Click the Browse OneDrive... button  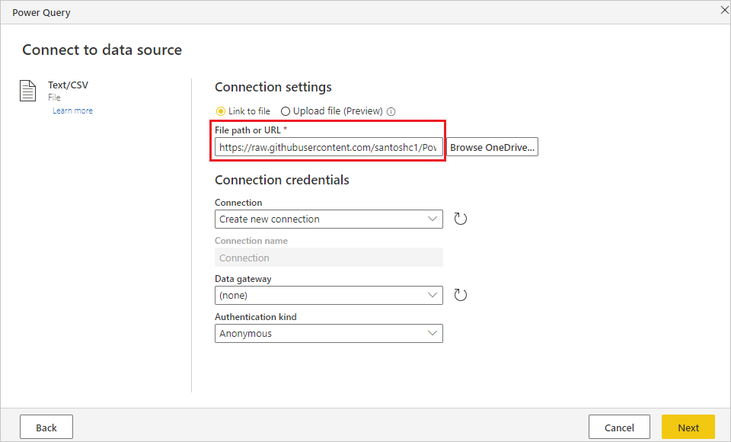(x=493, y=147)
